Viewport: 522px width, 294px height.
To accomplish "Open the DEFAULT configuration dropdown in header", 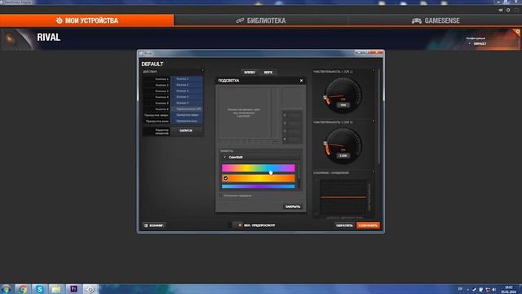I will coord(478,43).
